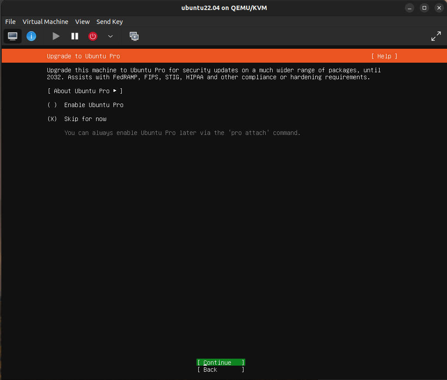Open the View menu
447x380 pixels.
82,22
